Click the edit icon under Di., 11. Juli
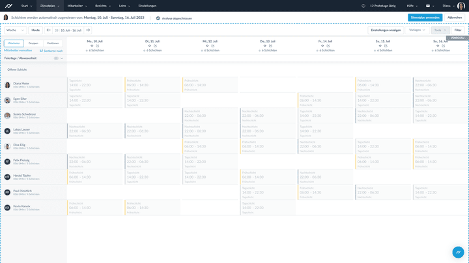469x263 pixels. click(x=157, y=45)
